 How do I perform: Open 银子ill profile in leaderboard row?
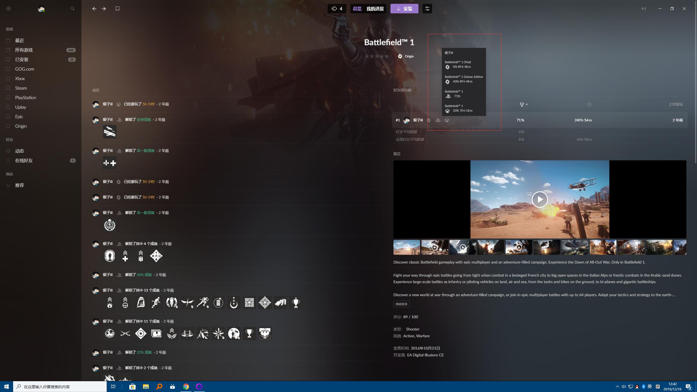pos(418,120)
